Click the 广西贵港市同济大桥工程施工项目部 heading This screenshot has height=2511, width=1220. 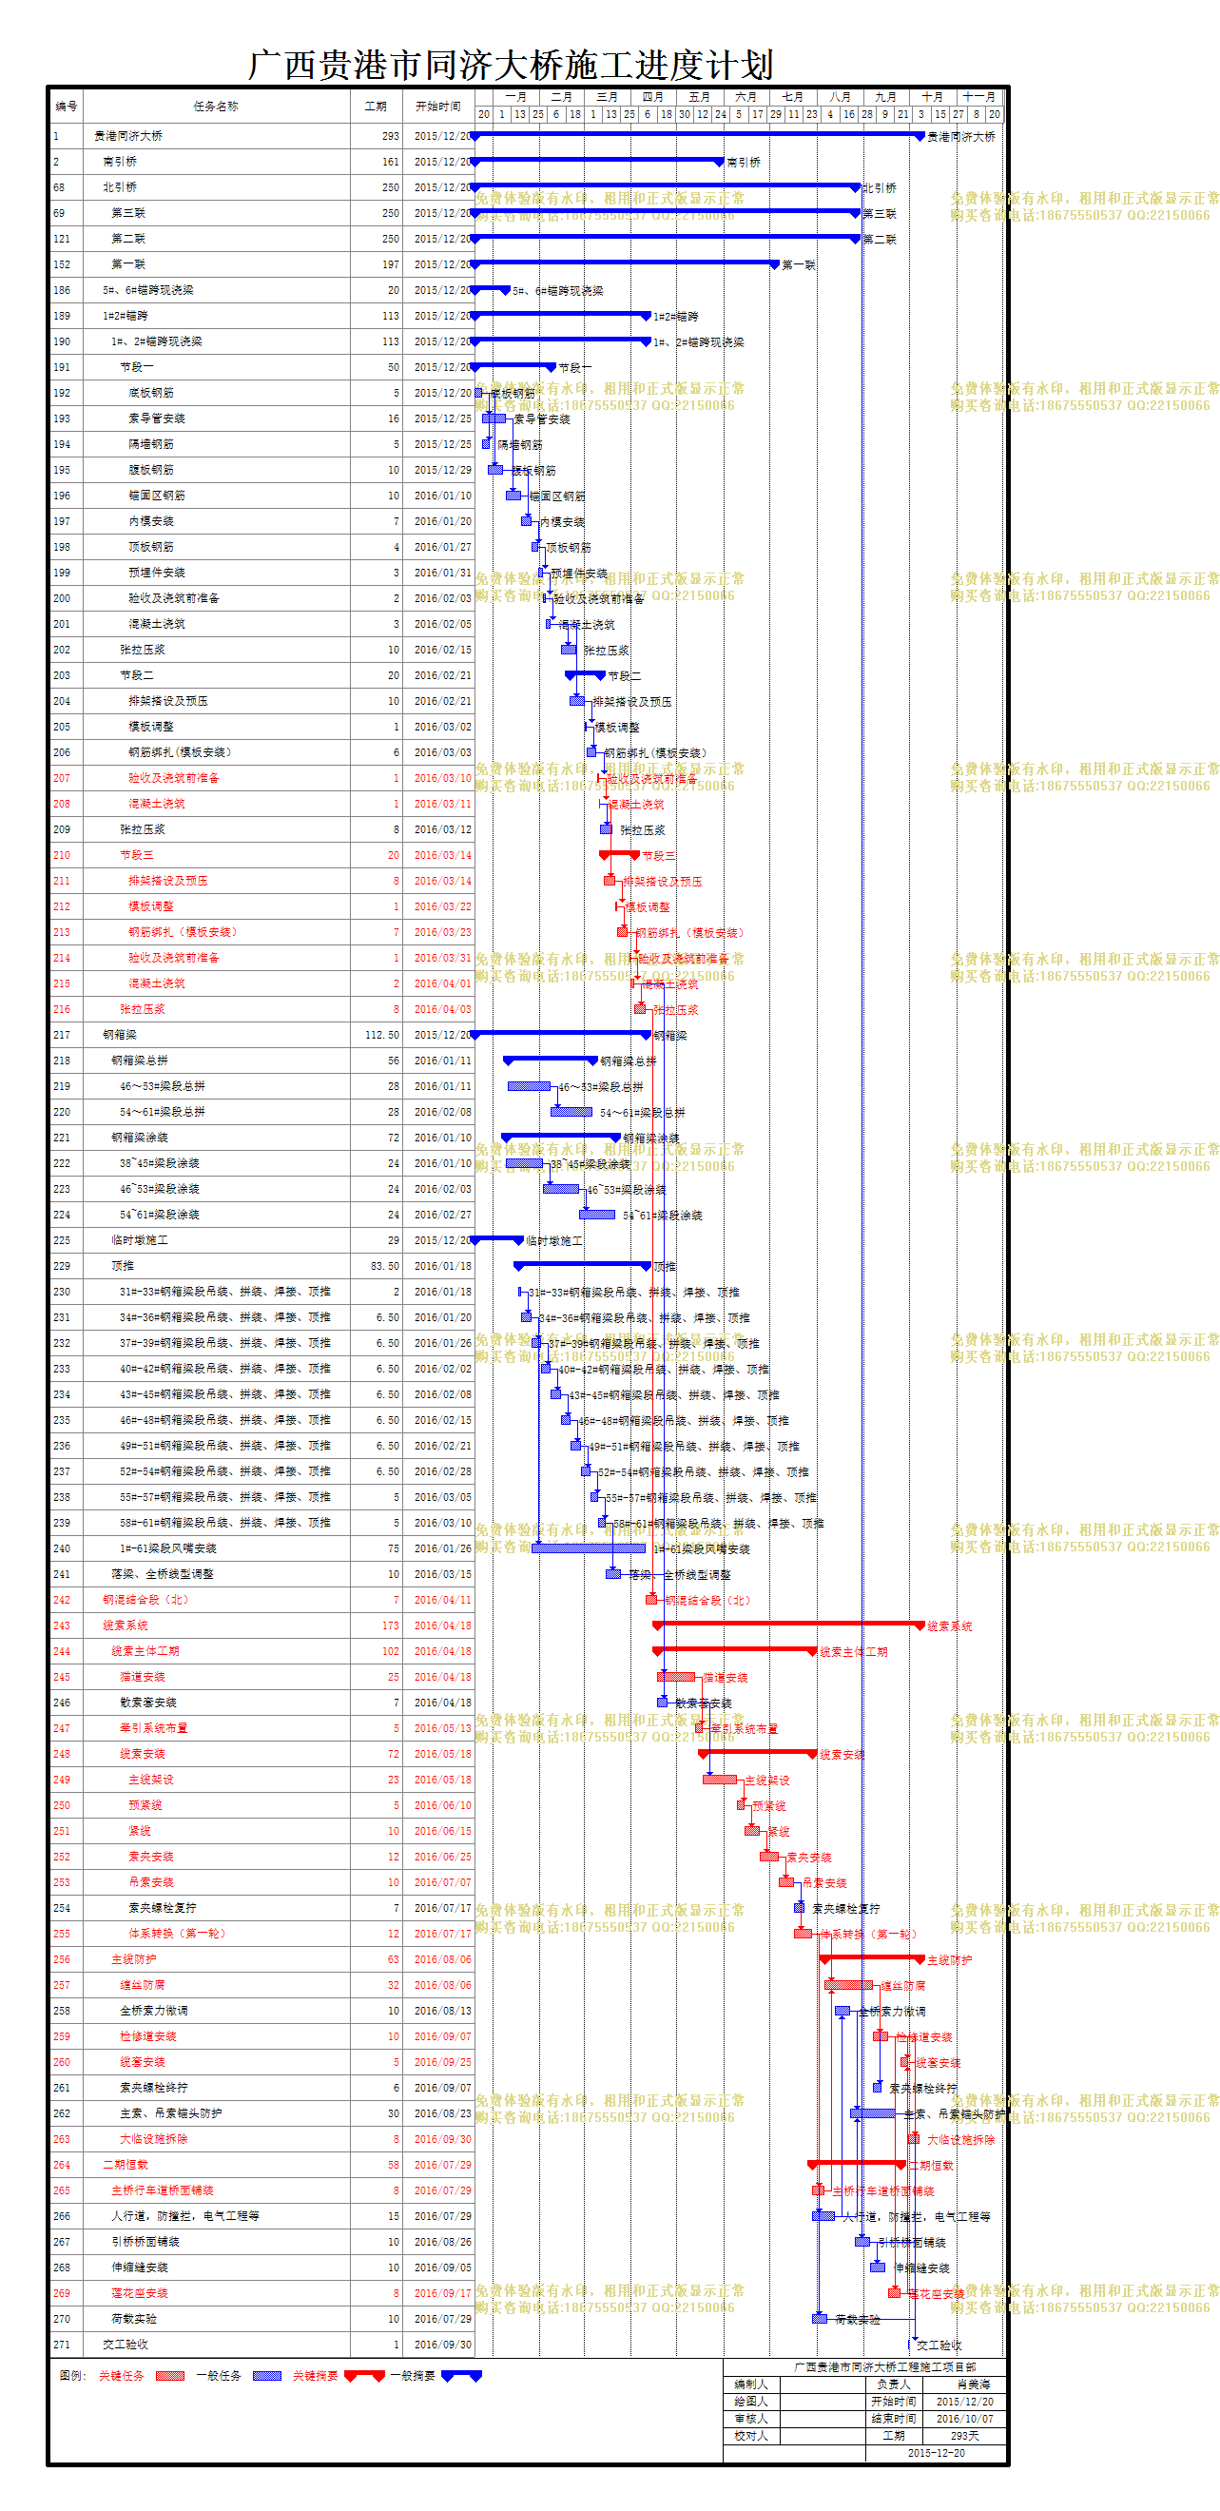coord(884,2366)
